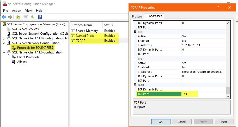Switch to the Protocol tab
Screen dimensions: 238x127
(137, 16)
